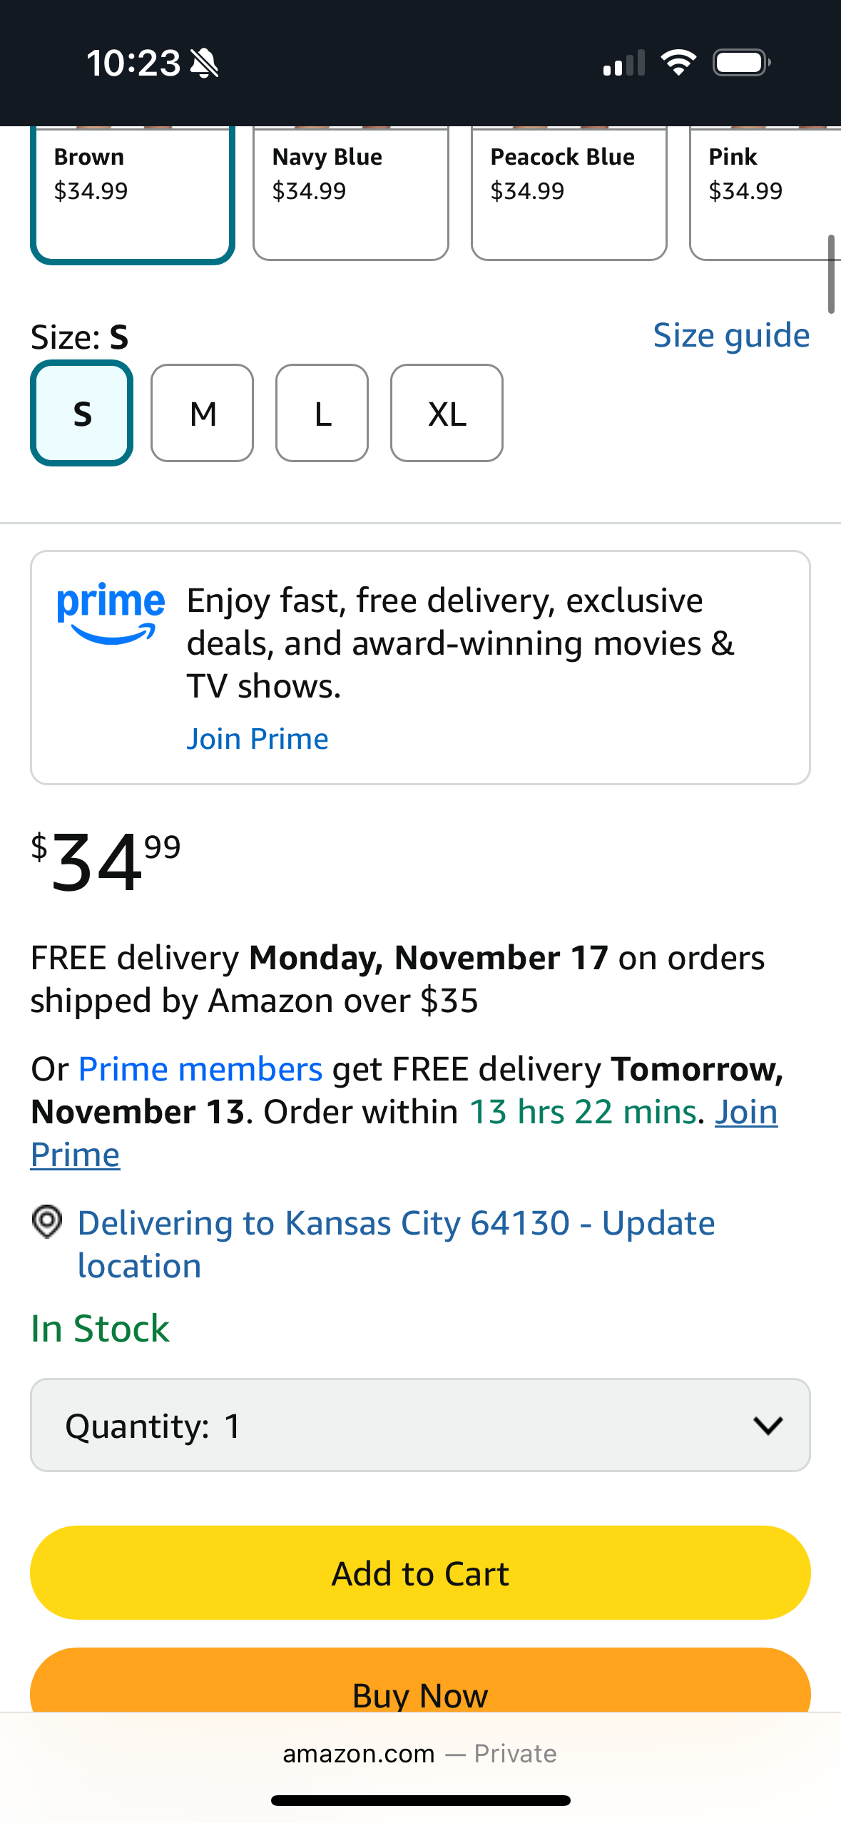
Task: Tap the location pin icon
Action: (47, 1222)
